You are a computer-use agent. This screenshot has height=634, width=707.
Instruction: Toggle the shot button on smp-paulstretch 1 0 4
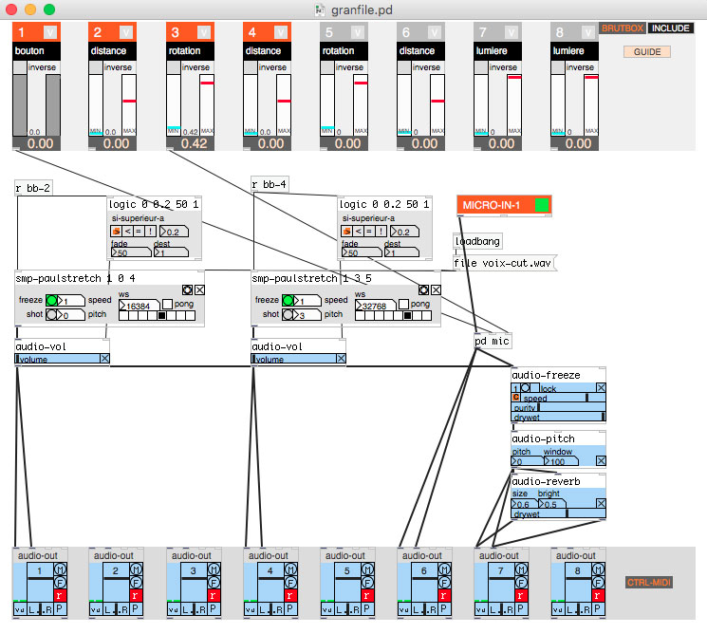coord(51,314)
